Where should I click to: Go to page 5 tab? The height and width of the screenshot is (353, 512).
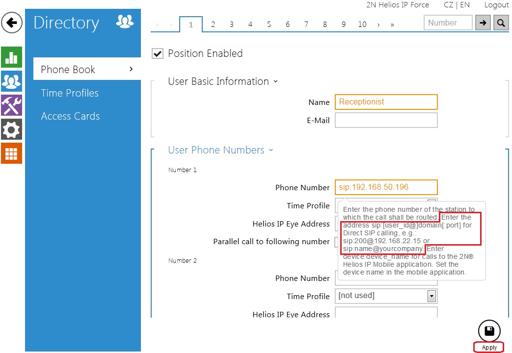click(269, 25)
